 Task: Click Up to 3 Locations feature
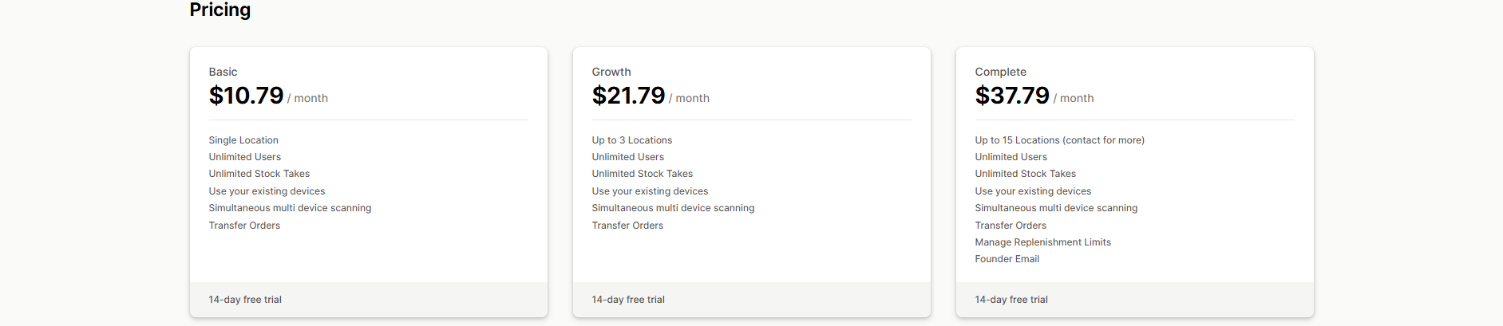click(x=631, y=140)
